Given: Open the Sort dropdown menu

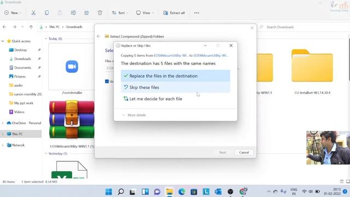Looking at the screenshot, I should (x=120, y=13).
